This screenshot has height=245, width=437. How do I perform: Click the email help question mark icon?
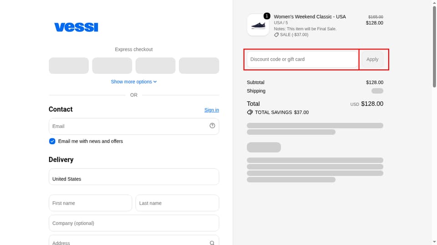pyautogui.click(x=212, y=126)
